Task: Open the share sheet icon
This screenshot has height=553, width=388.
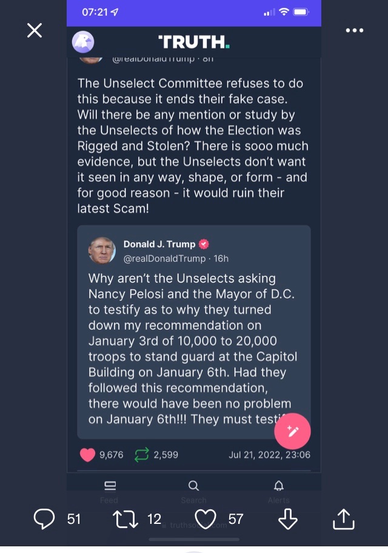Action: click(x=343, y=518)
